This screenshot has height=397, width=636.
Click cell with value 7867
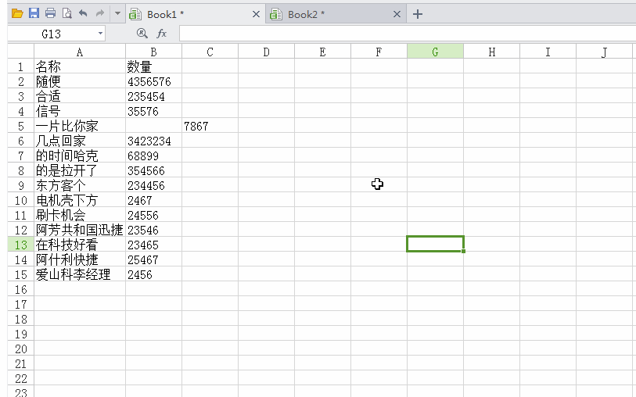[210, 126]
